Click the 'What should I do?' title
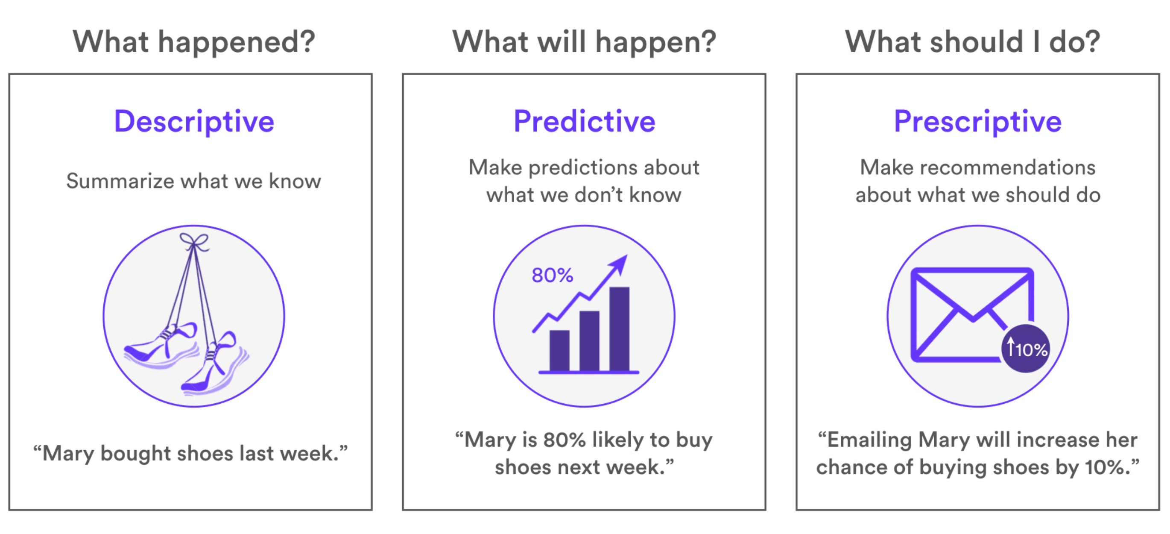The width and height of the screenshot is (1170, 534). [972, 42]
